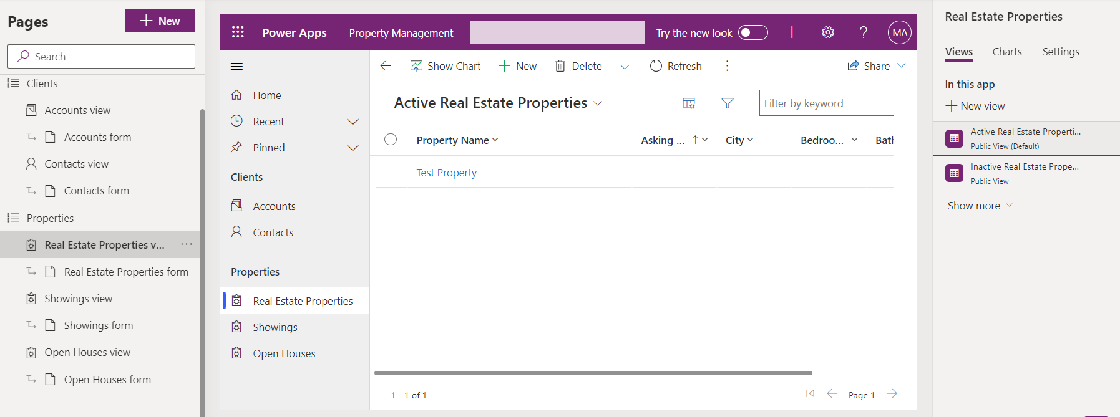Open the settings gear in header
The width and height of the screenshot is (1120, 417).
click(828, 32)
